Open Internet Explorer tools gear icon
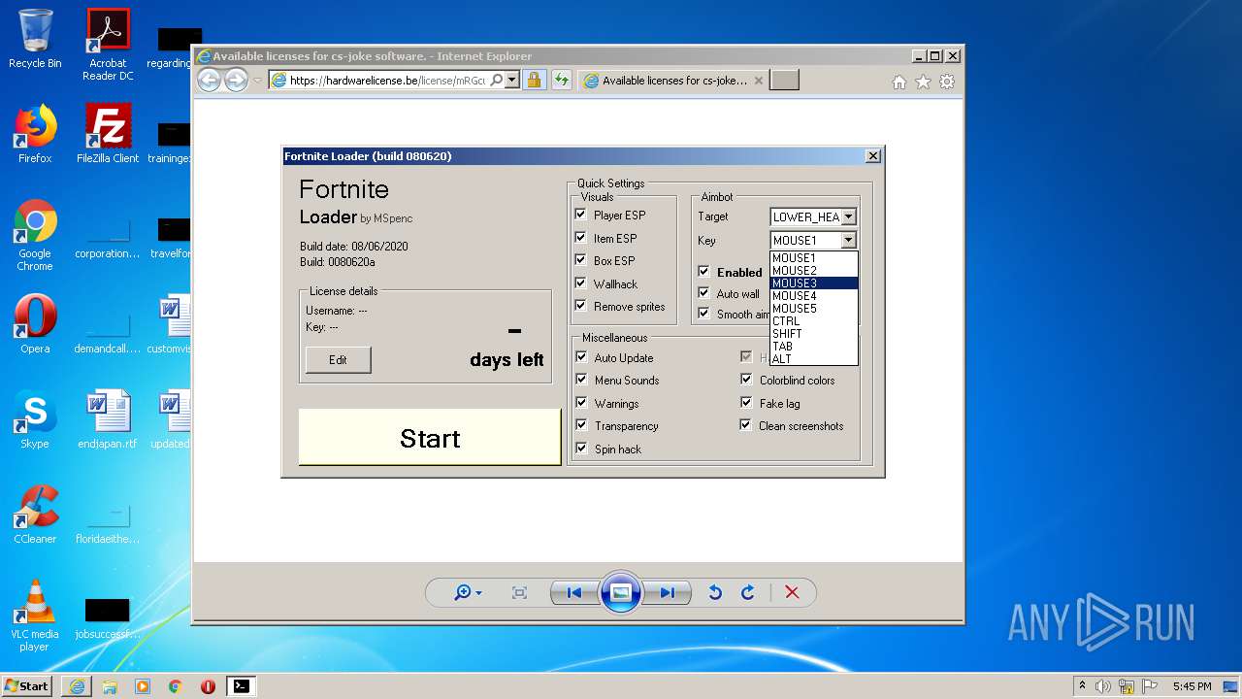Image resolution: width=1242 pixels, height=699 pixels. click(x=947, y=82)
